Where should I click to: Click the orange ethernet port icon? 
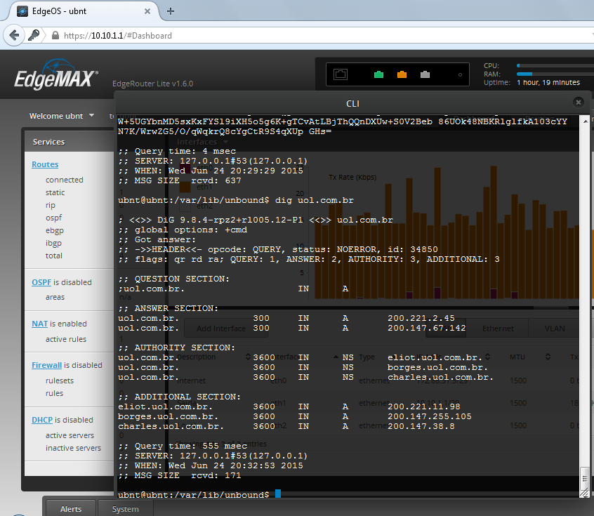click(x=402, y=74)
